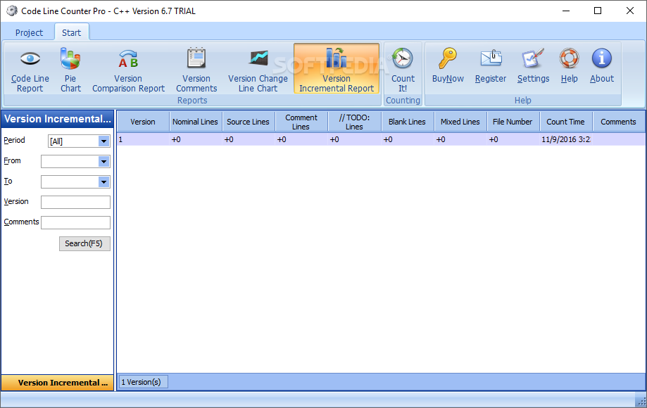Switch to the Project tab
This screenshot has height=408, width=647.
pos(29,32)
